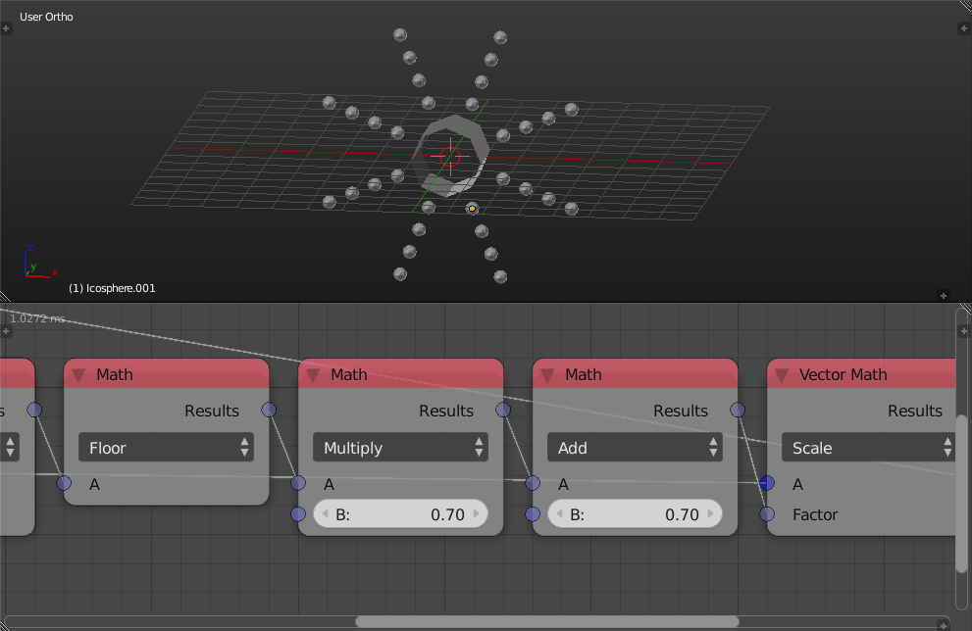Click the Results output socket on the Floor node

(267, 411)
